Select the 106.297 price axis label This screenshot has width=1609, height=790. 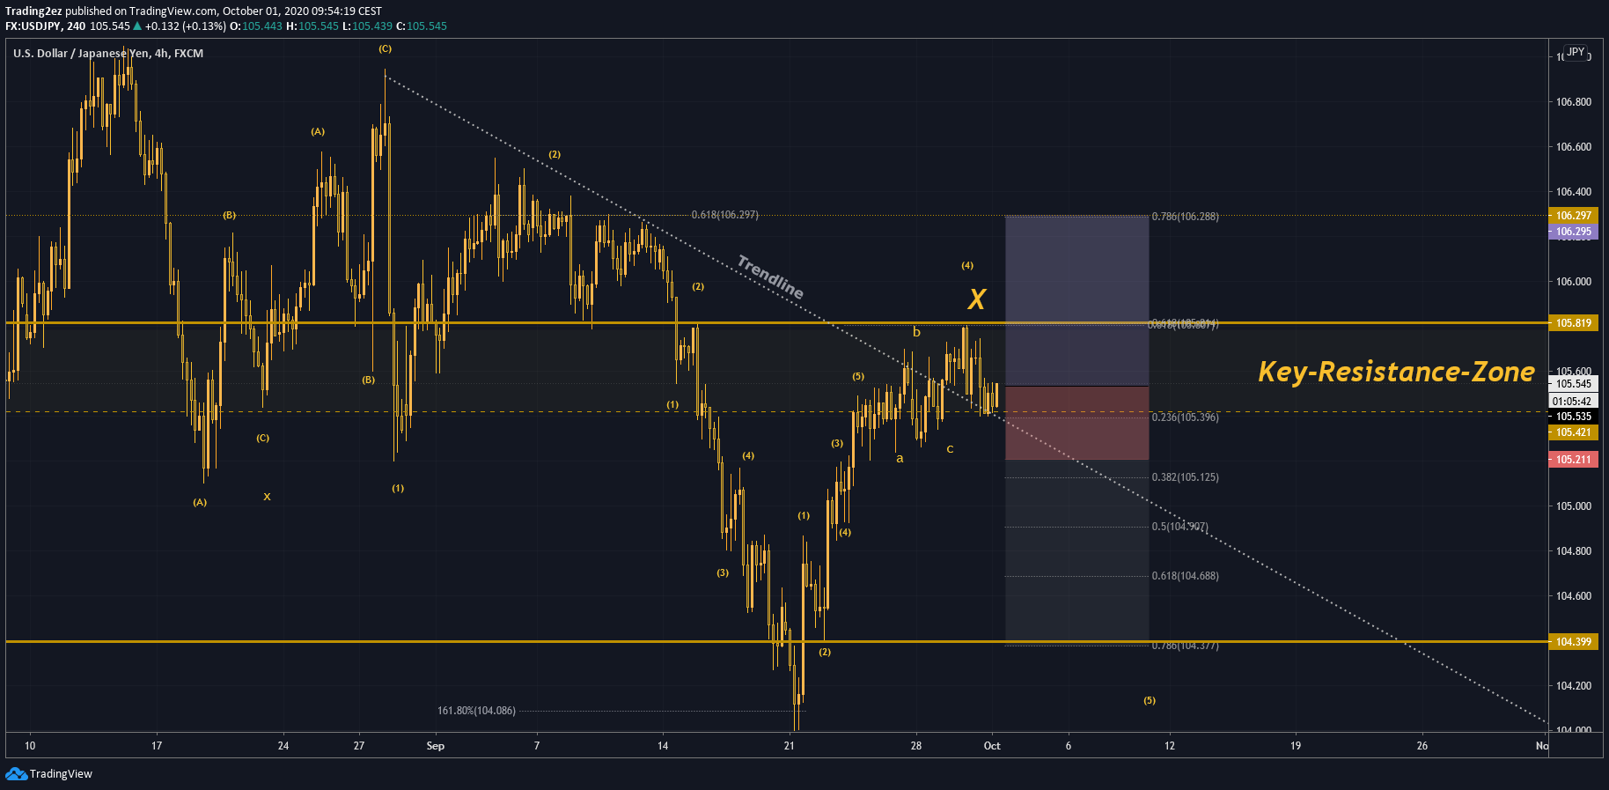pos(1573,216)
